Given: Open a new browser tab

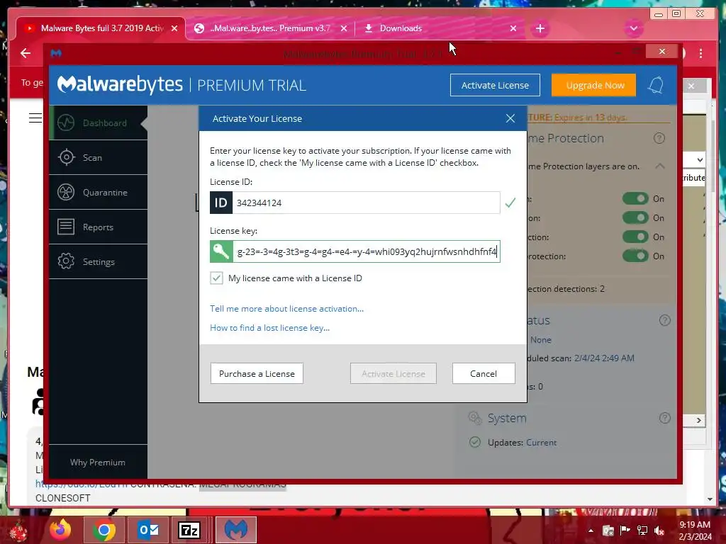Looking at the screenshot, I should 540,28.
